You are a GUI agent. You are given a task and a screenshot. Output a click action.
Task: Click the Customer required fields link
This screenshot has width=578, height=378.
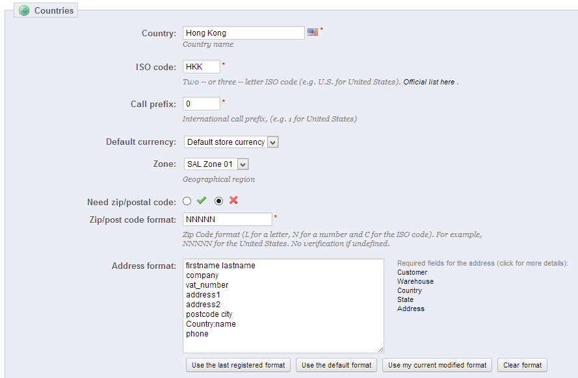tap(412, 272)
